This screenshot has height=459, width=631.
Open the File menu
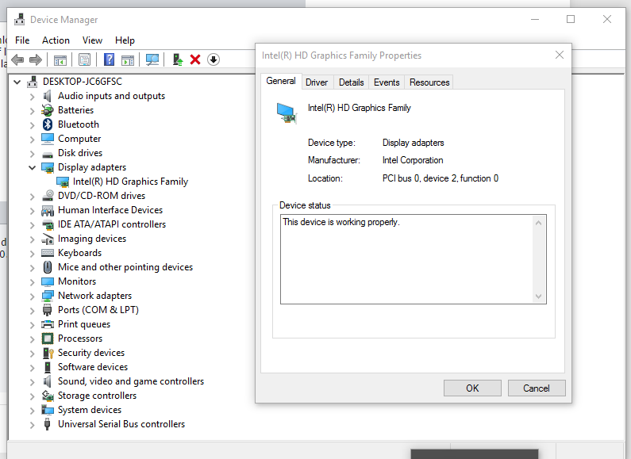(22, 40)
